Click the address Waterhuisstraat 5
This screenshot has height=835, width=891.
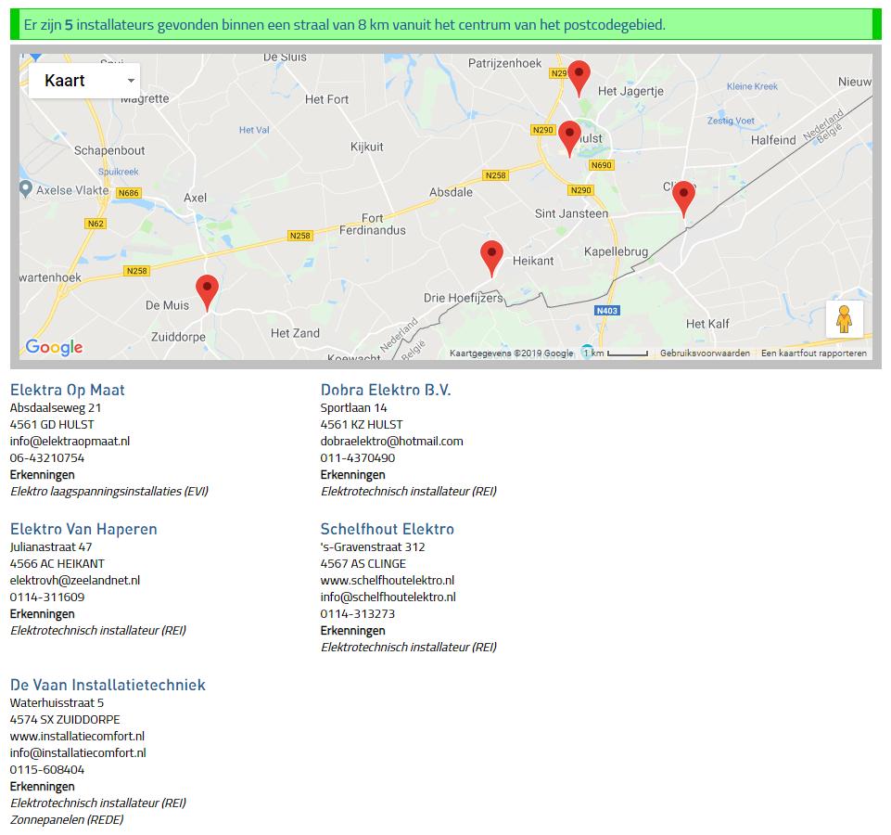[57, 703]
